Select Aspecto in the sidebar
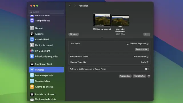 click(x=46, y=34)
